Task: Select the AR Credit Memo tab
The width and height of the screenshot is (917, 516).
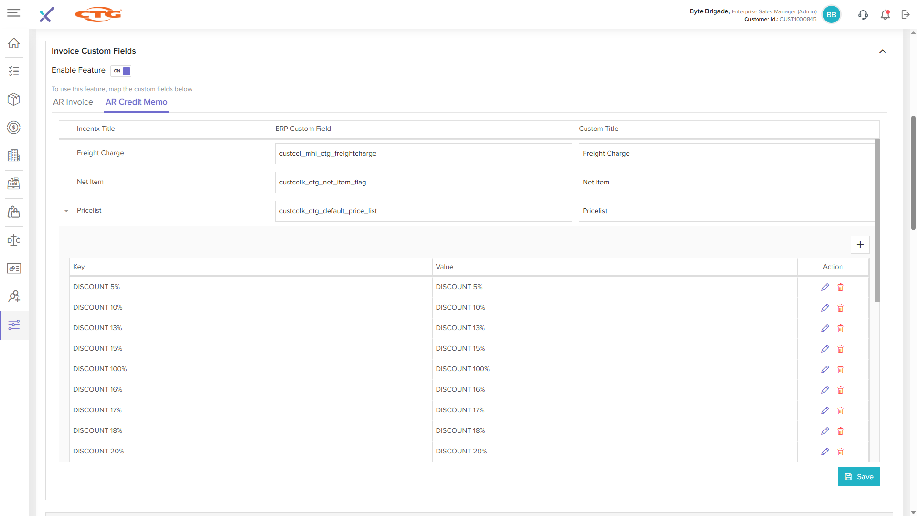Action: [x=136, y=102]
